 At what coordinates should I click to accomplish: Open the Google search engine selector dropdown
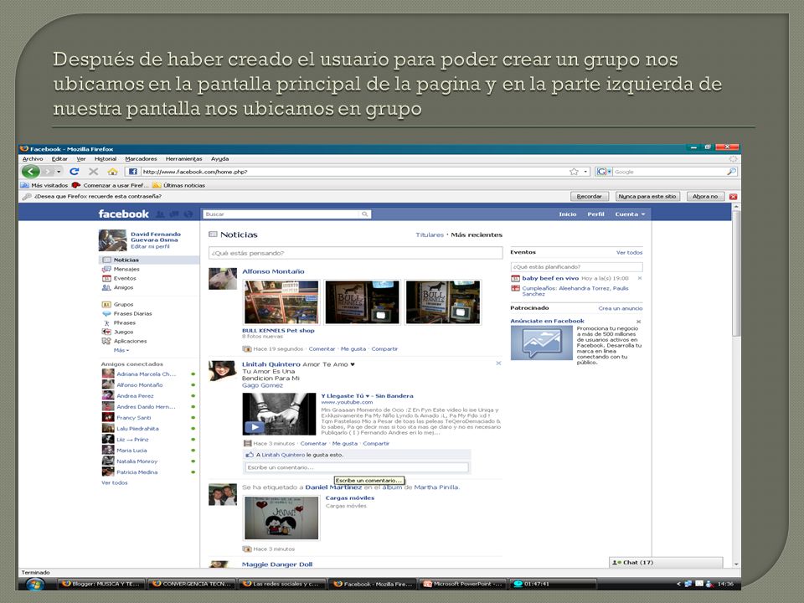[604, 172]
